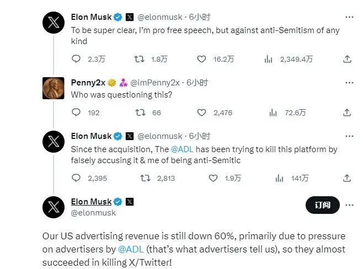Reply to Penny2x's tweet with 192 comments
The width and height of the screenshot is (363, 269).
[x=76, y=112]
